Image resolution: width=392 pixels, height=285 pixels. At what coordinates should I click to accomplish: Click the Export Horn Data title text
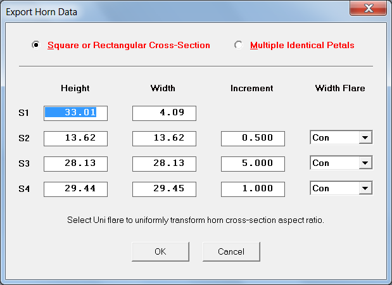pos(42,12)
